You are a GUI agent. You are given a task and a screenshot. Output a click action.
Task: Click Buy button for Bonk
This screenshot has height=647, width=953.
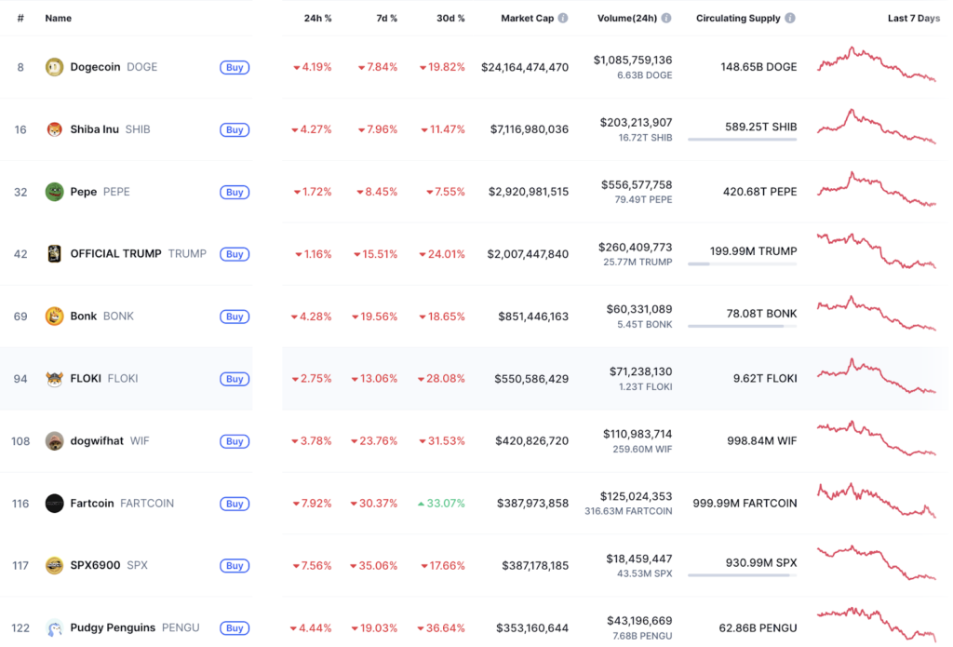(235, 317)
